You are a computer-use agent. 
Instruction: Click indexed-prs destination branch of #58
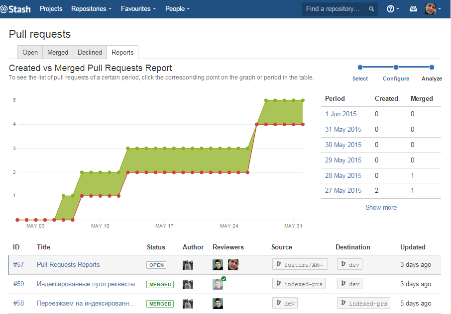pos(363,304)
